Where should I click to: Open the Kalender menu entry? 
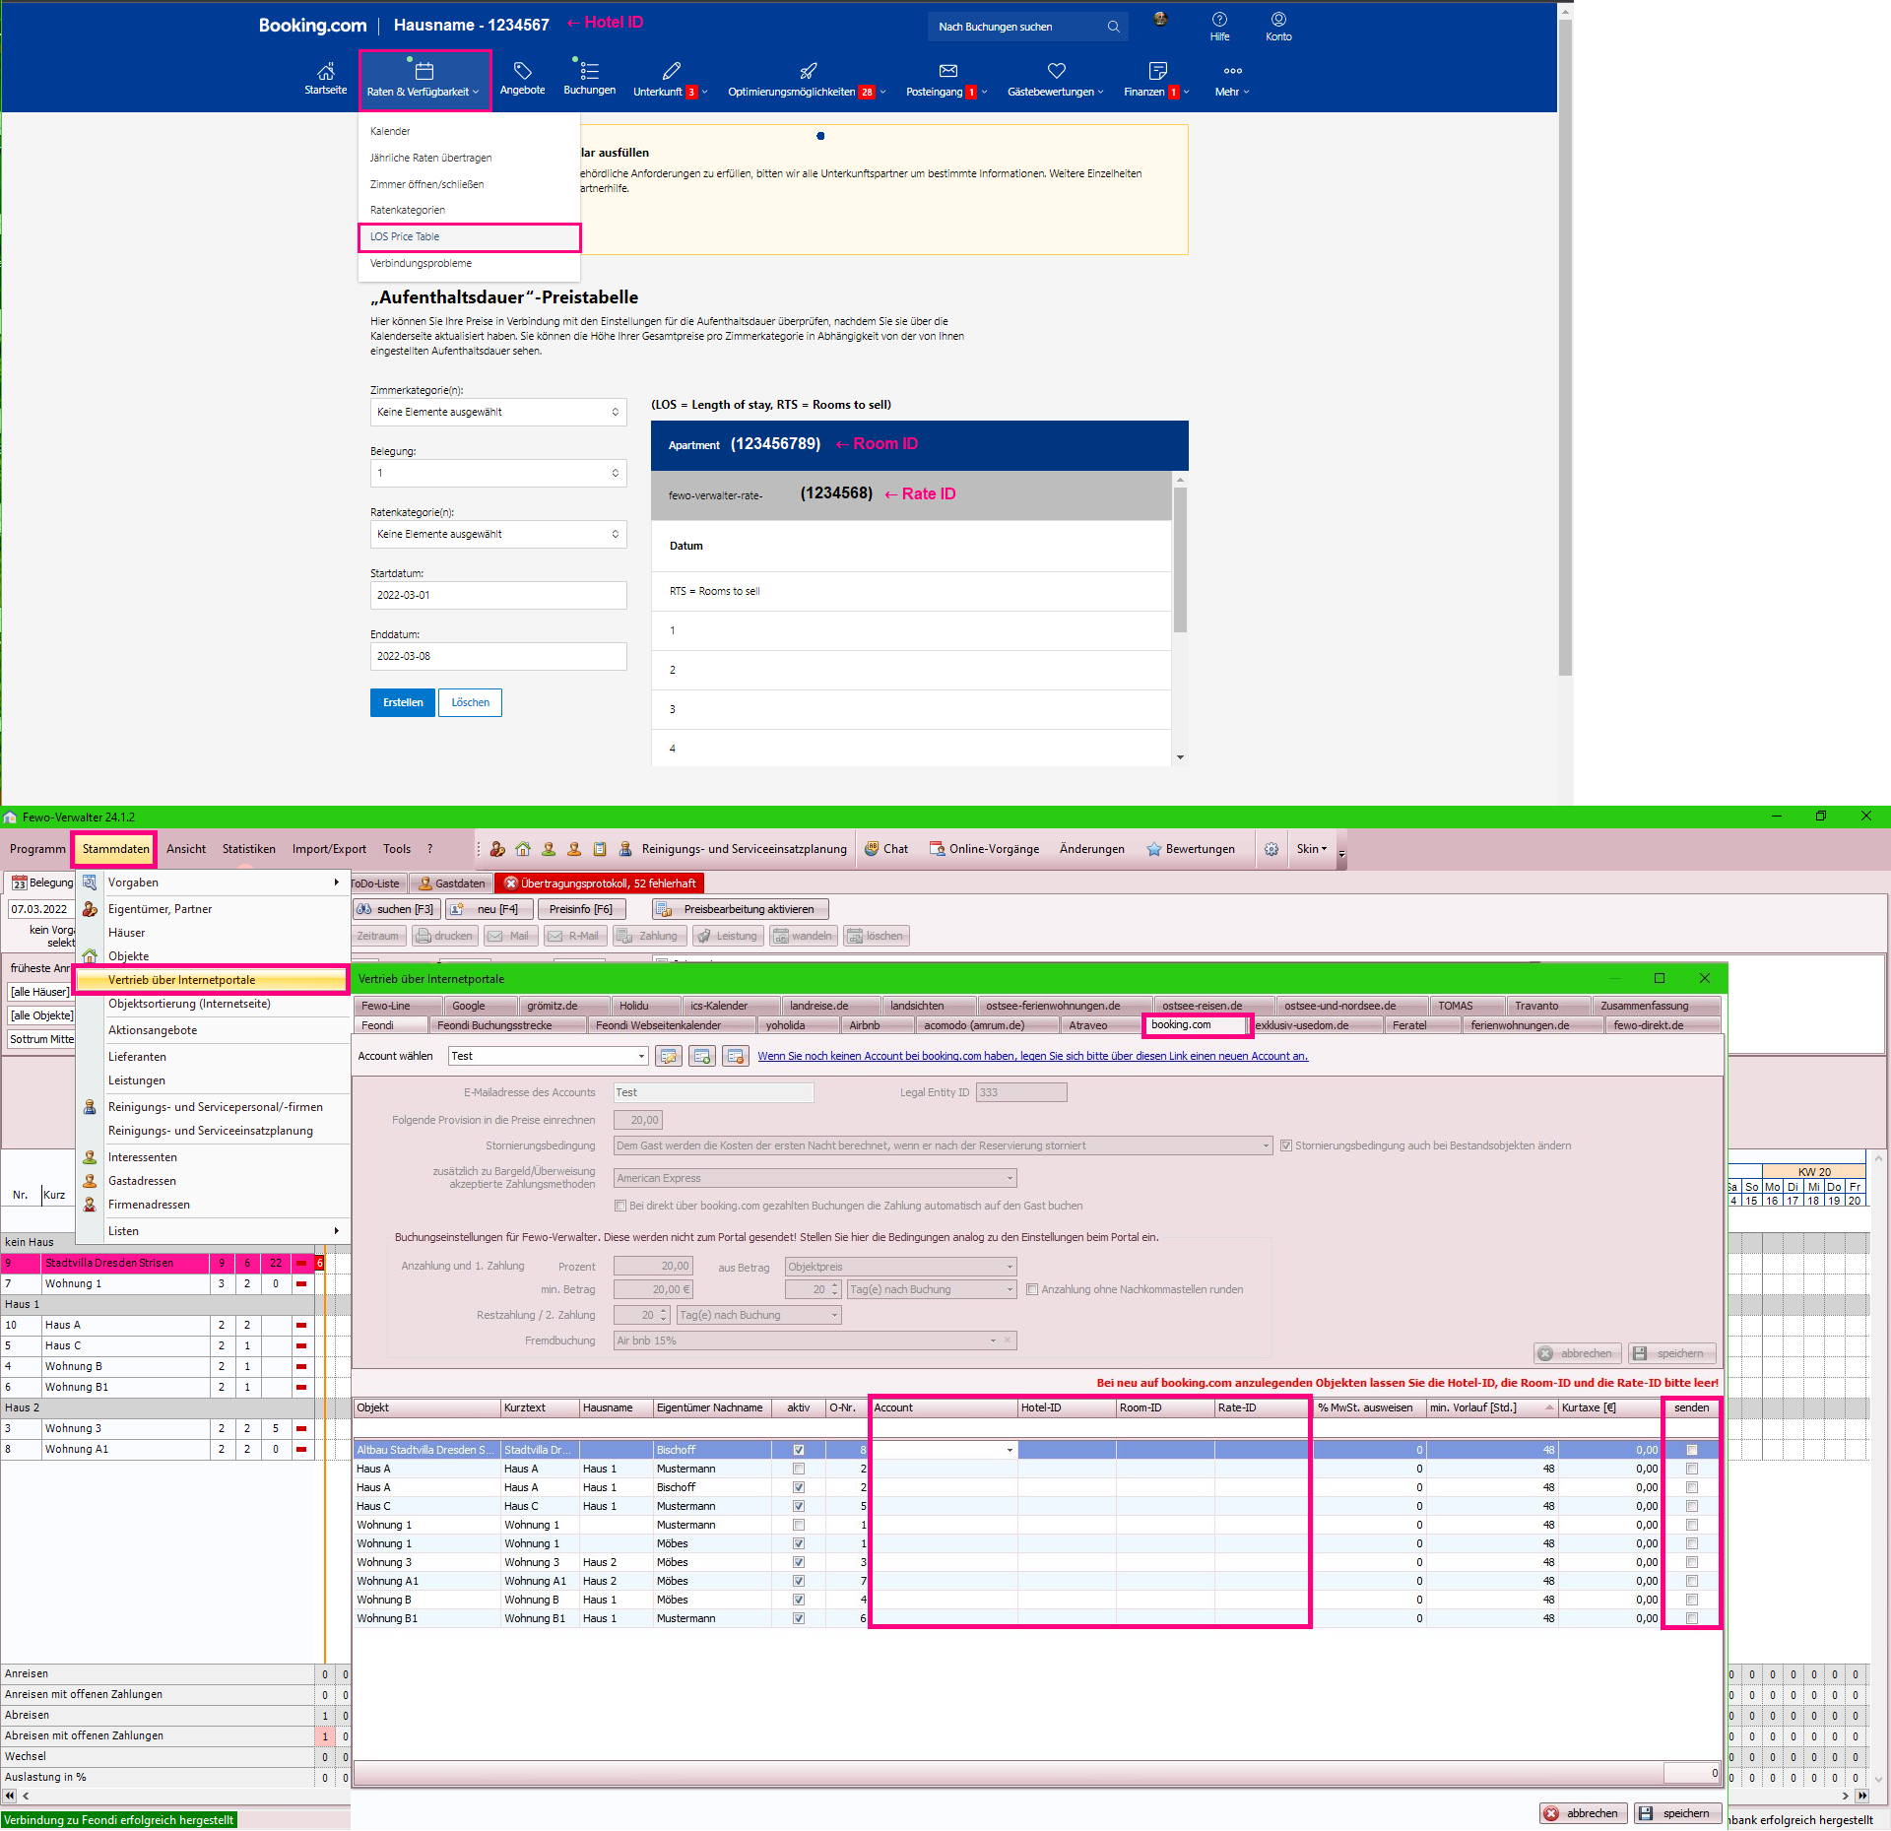tap(390, 131)
